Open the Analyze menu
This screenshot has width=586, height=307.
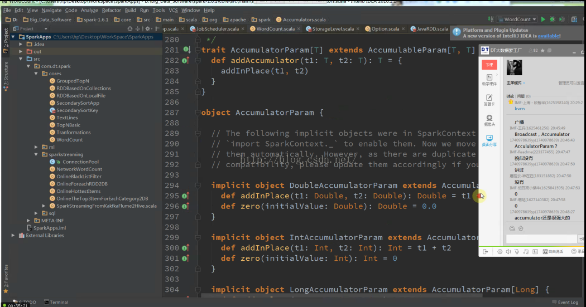[89, 10]
